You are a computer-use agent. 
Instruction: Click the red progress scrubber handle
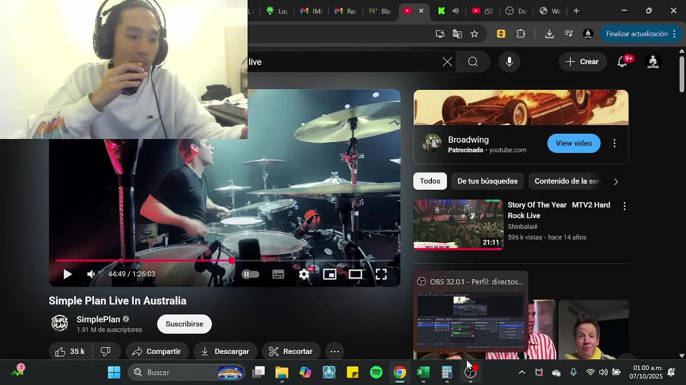(232, 261)
